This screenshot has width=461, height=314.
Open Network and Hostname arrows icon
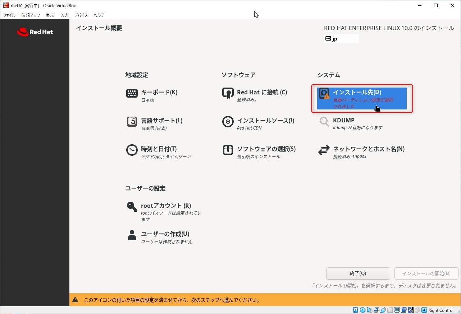pyautogui.click(x=324, y=150)
